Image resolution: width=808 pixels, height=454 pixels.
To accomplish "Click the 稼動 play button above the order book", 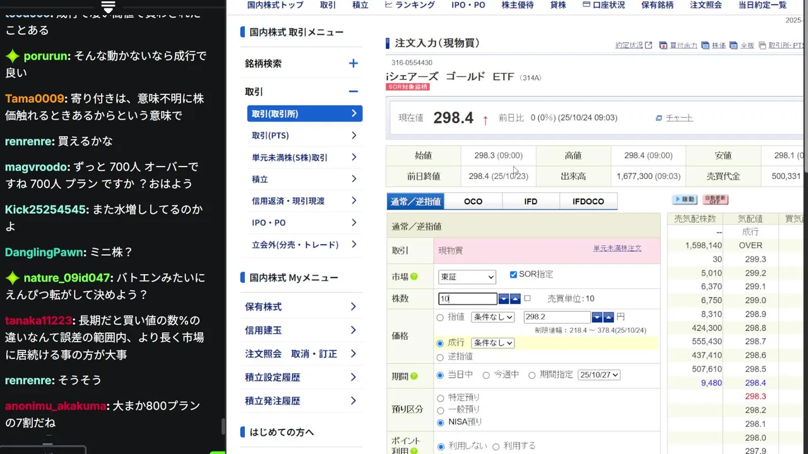I will 685,199.
